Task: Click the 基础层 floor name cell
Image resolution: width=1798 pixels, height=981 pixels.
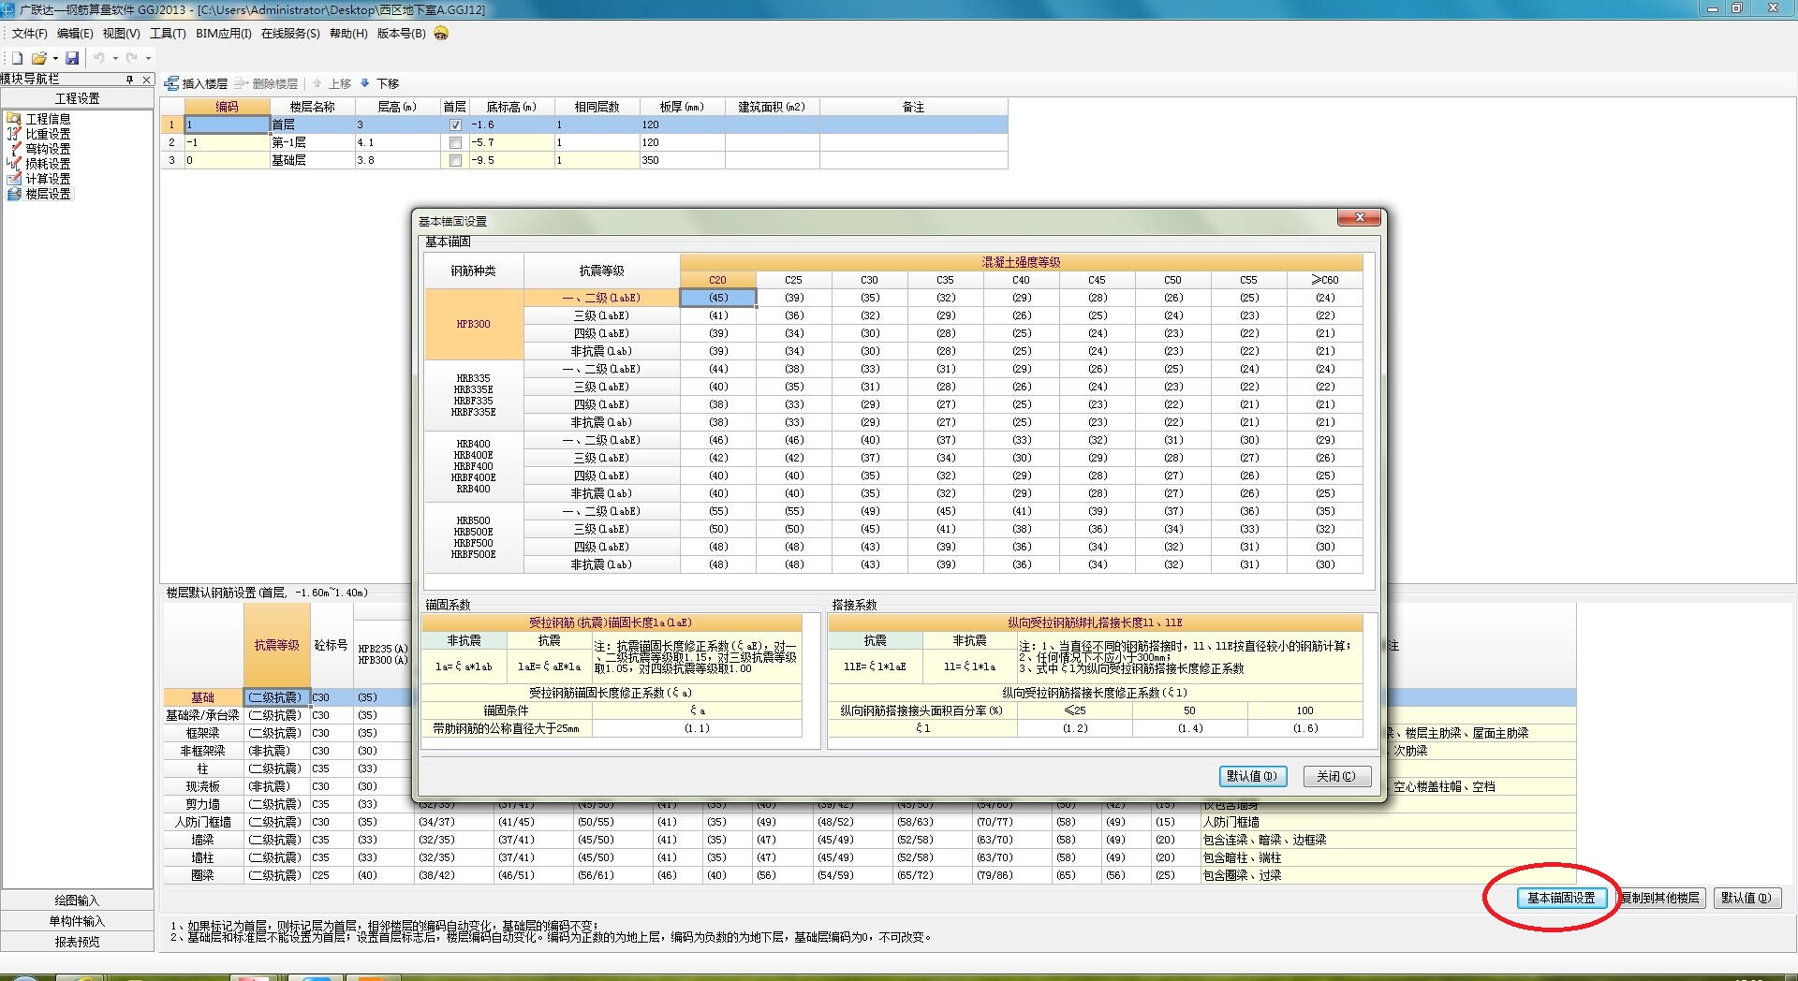Action: click(312, 160)
